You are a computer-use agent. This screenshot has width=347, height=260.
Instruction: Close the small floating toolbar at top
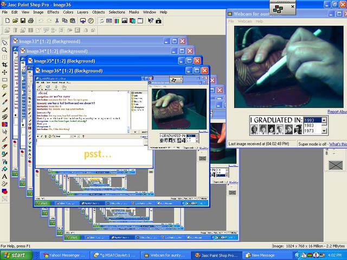pyautogui.click(x=293, y=6)
